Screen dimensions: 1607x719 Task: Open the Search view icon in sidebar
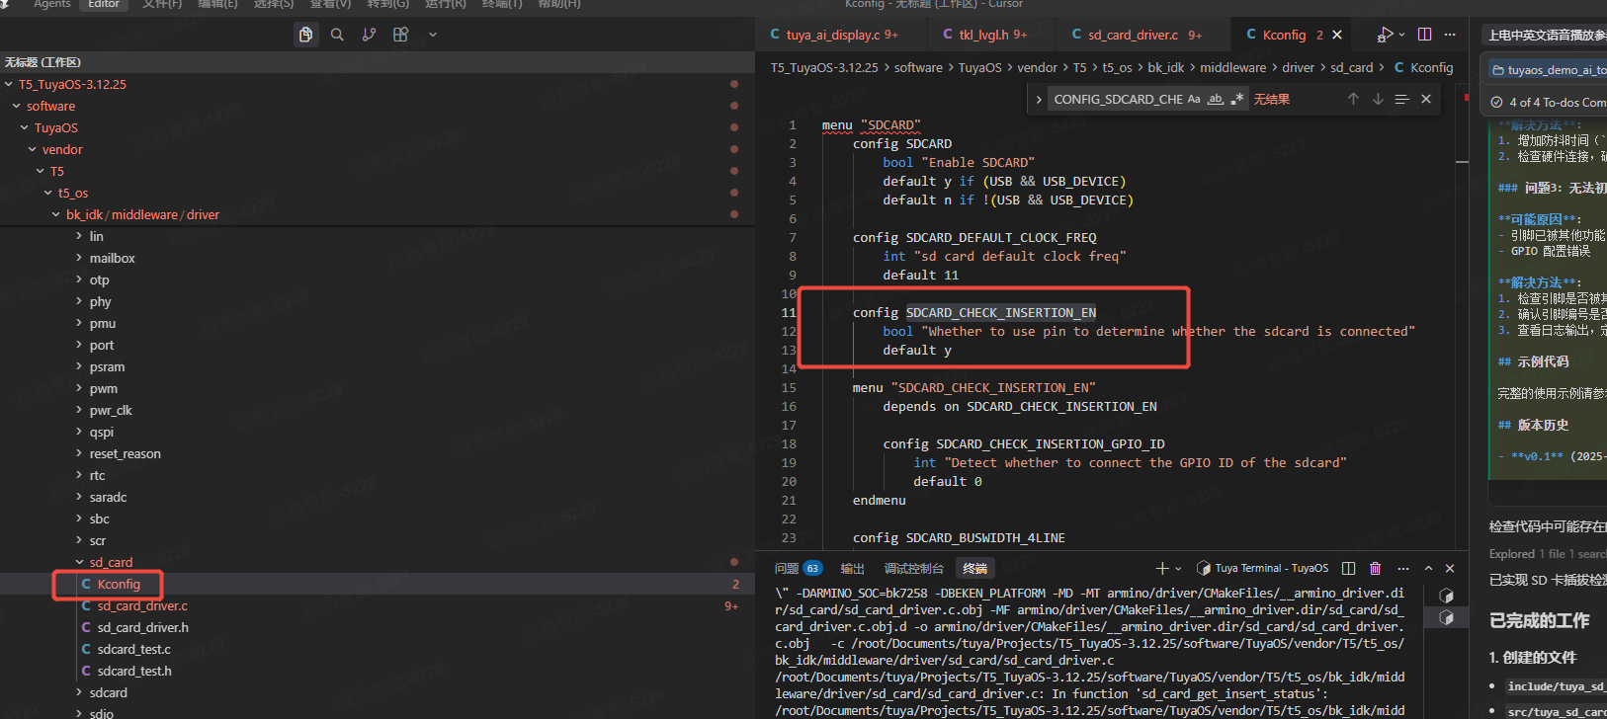click(337, 35)
